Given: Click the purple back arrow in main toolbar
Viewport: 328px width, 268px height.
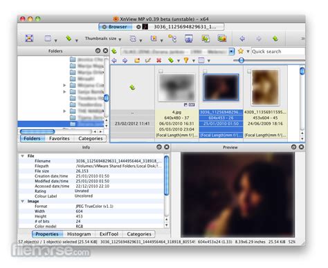Looking at the screenshot, I should tap(242, 39).
